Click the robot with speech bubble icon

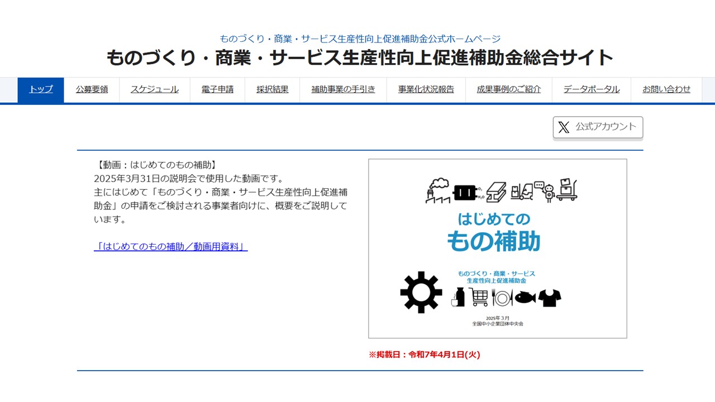544,190
